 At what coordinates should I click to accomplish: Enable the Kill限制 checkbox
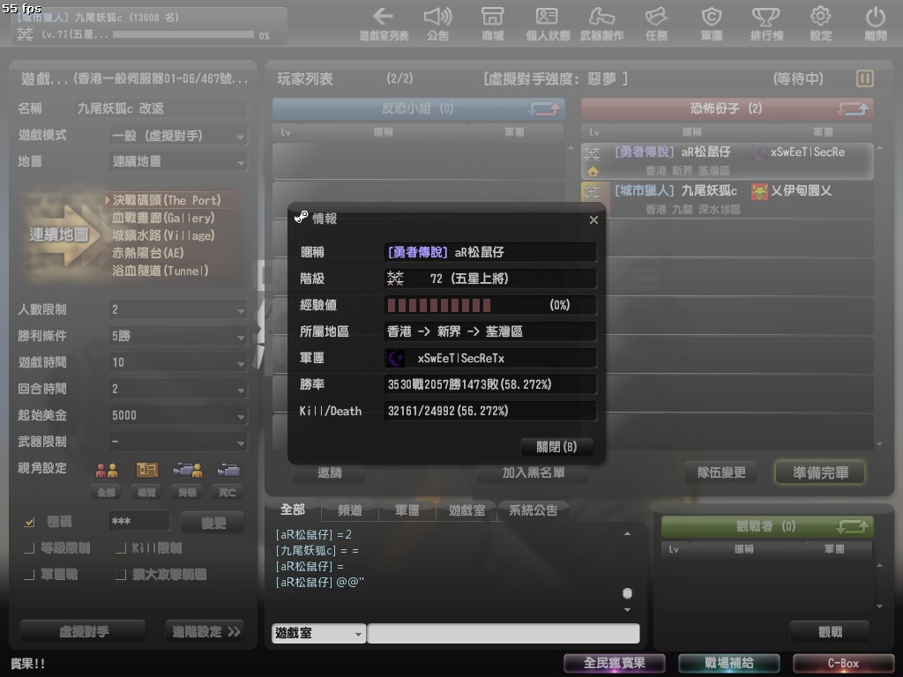(x=121, y=548)
